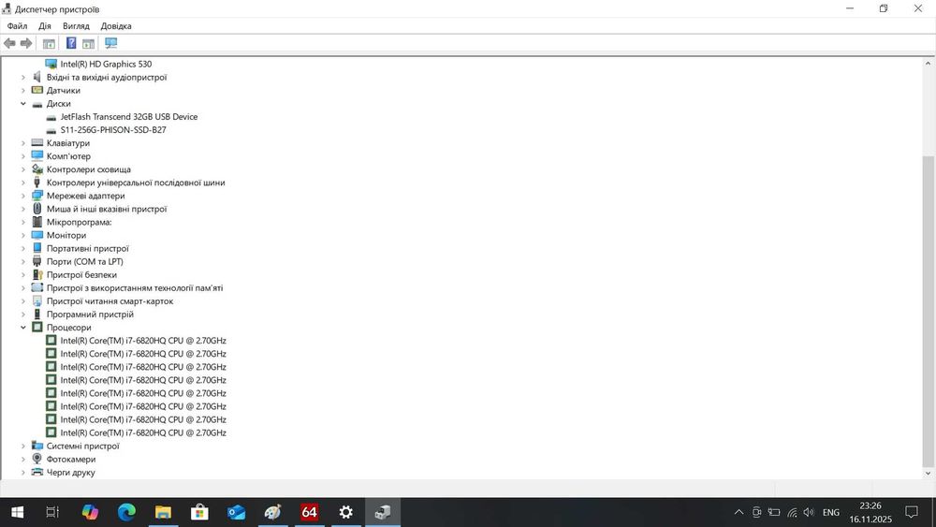This screenshot has width=936, height=527.
Task: Click the Мережеві адаптери network icon
Action: (37, 195)
